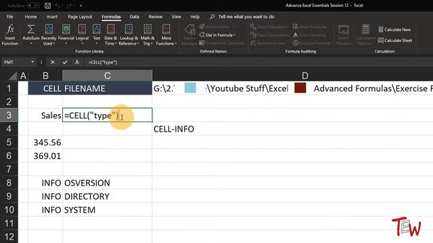Select the cell with 345.56
The image size is (433, 243).
point(45,142)
